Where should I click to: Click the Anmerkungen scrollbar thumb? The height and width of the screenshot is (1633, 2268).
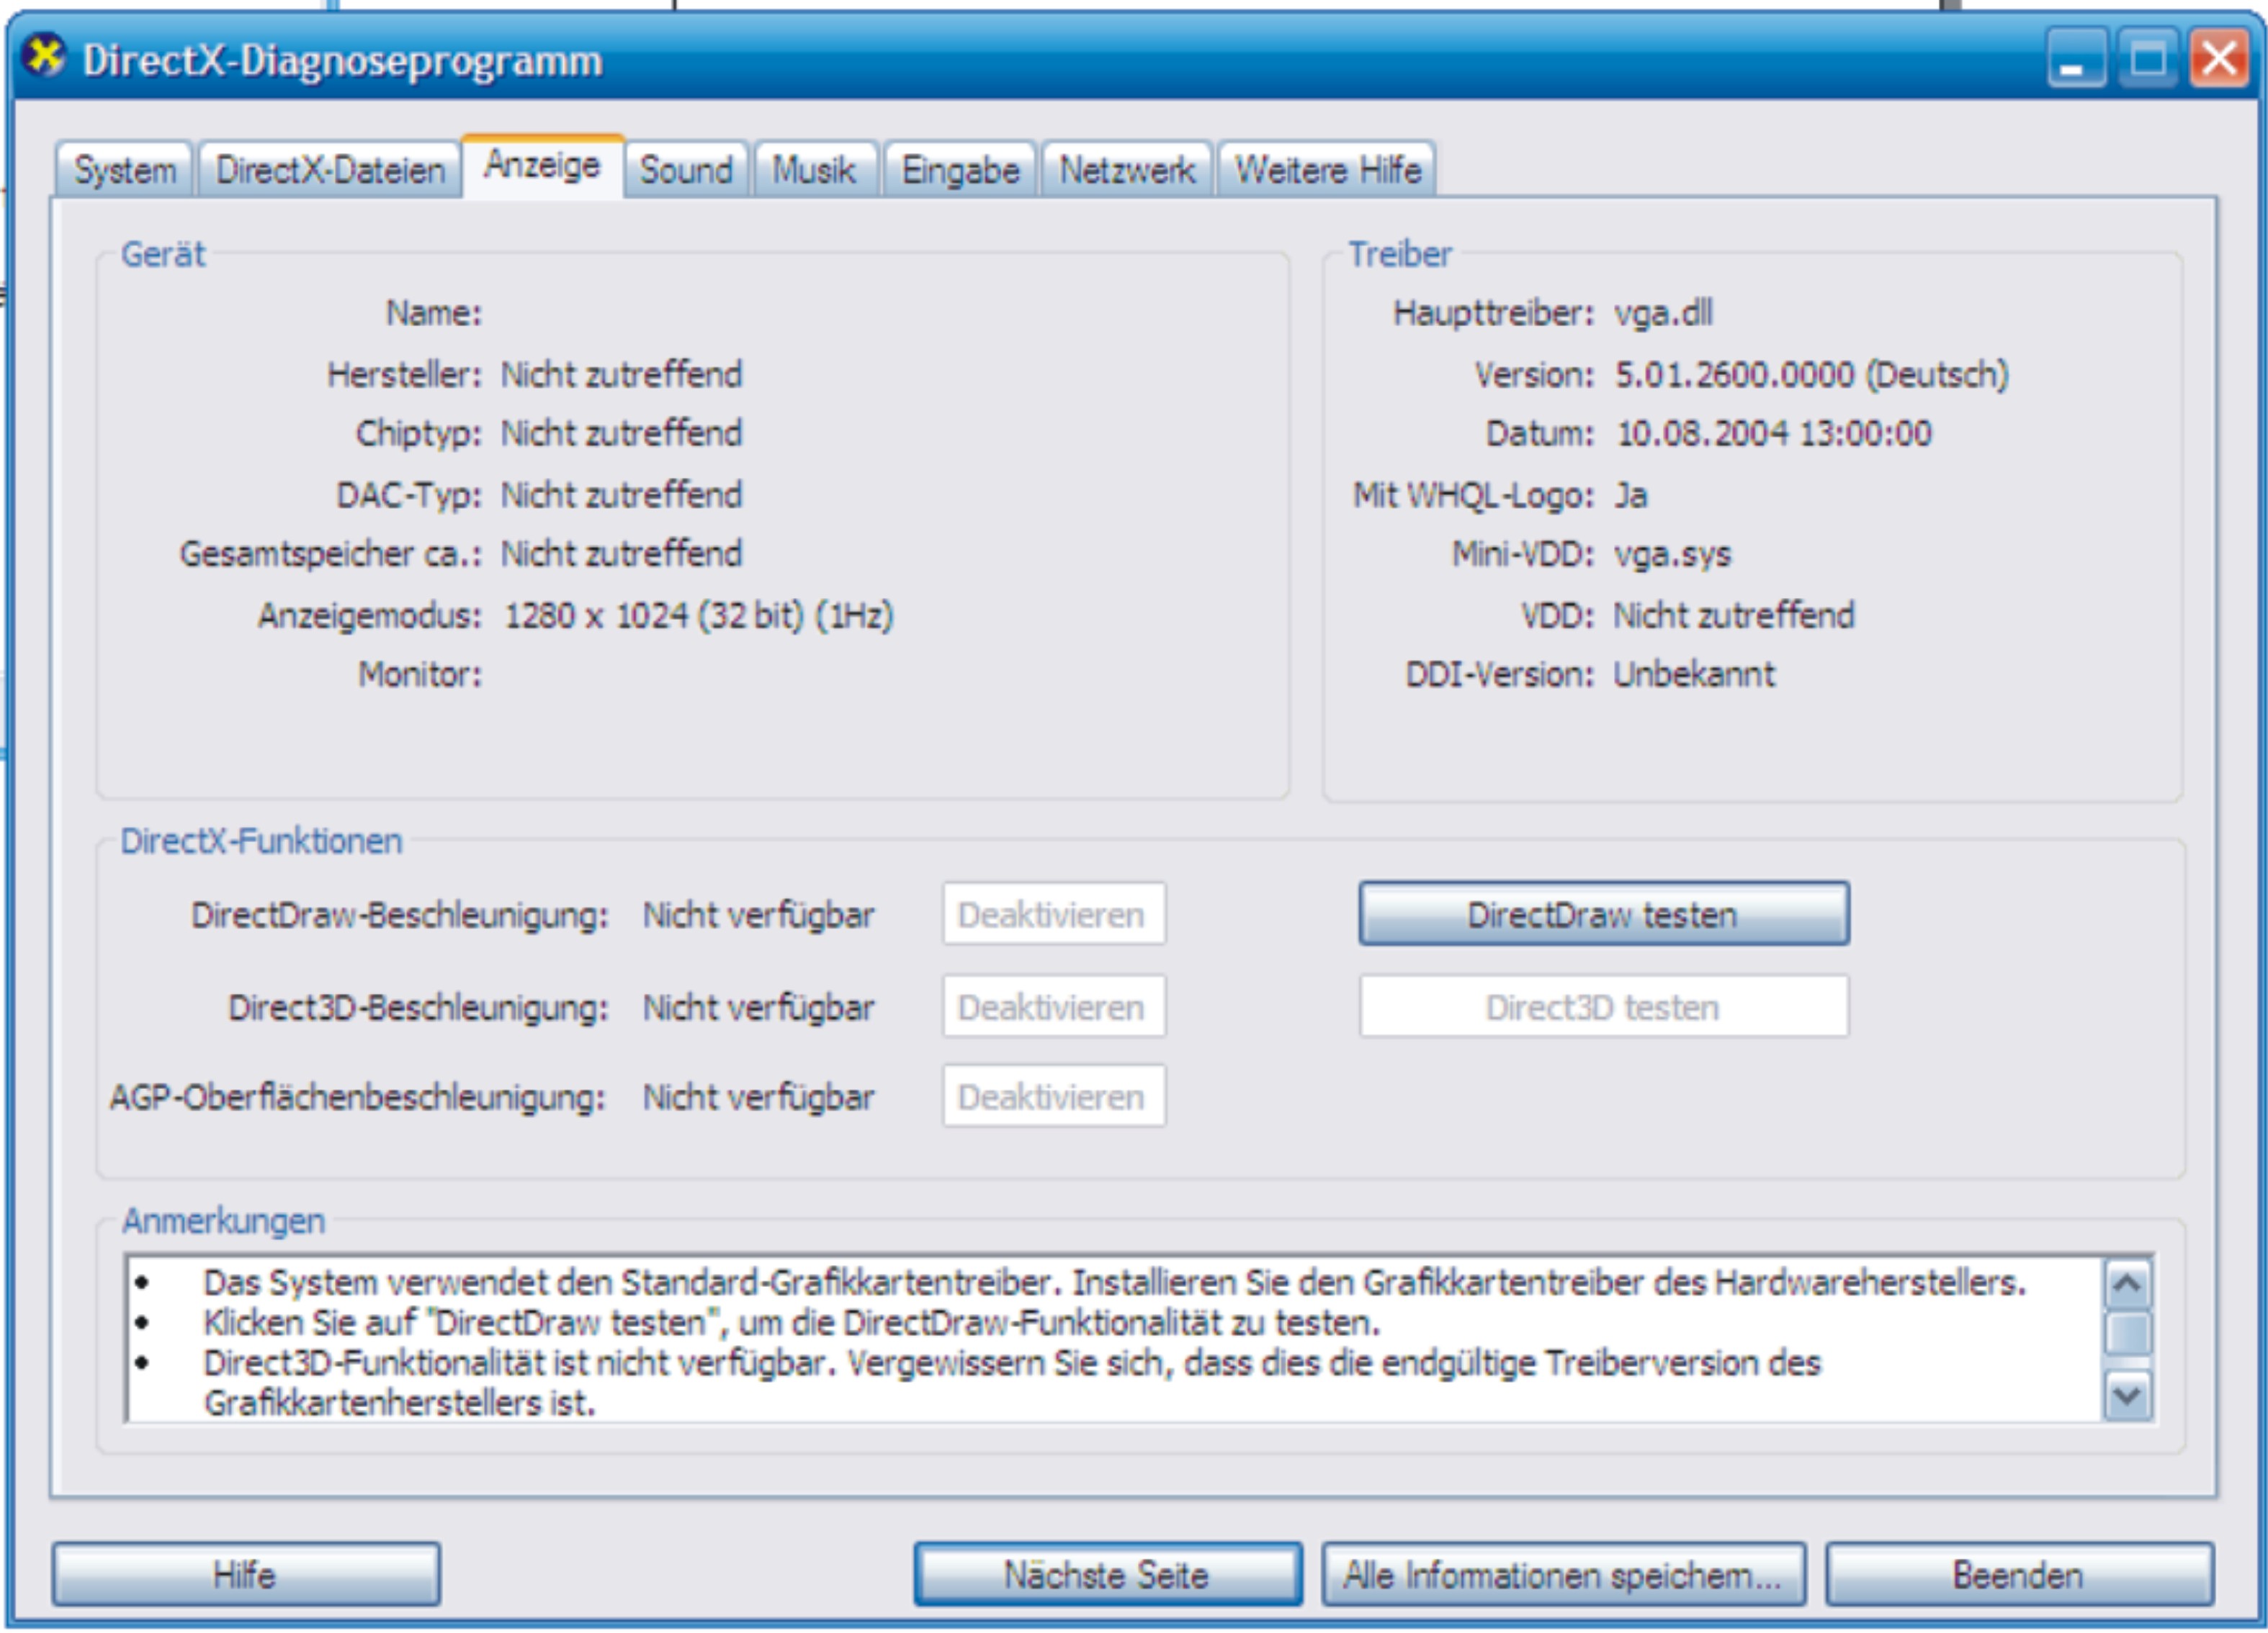[2127, 1333]
